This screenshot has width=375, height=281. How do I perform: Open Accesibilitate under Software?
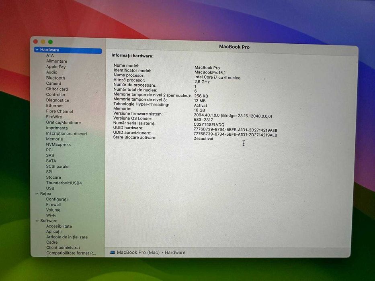coord(59,226)
